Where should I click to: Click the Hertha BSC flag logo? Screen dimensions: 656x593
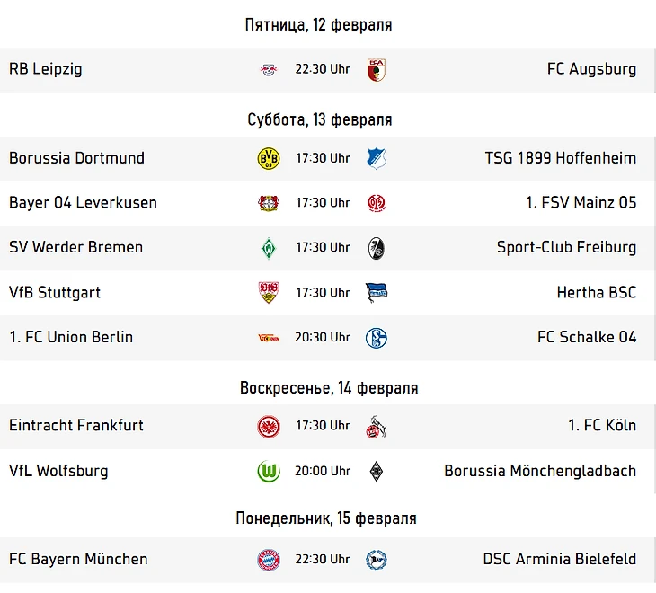pyautogui.click(x=377, y=293)
